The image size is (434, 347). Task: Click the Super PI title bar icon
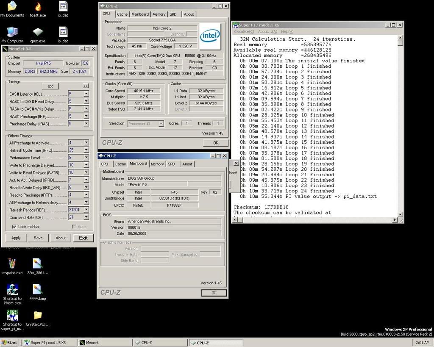pos(236,25)
